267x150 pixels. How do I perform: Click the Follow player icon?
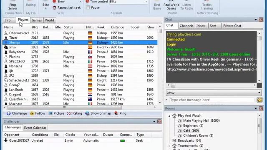click(x=32, y=113)
